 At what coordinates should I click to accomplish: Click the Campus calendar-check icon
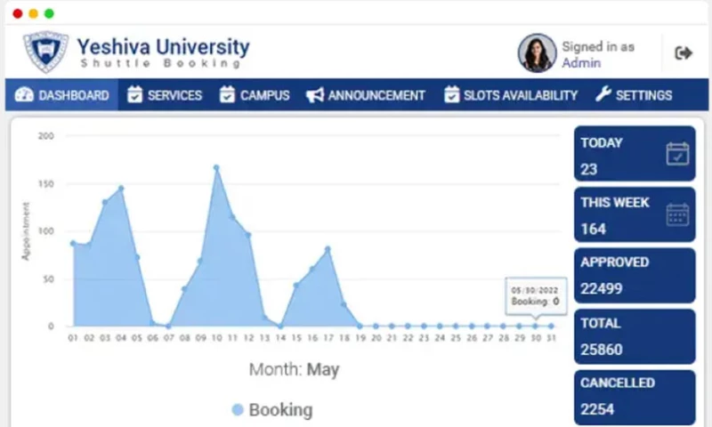click(x=227, y=94)
